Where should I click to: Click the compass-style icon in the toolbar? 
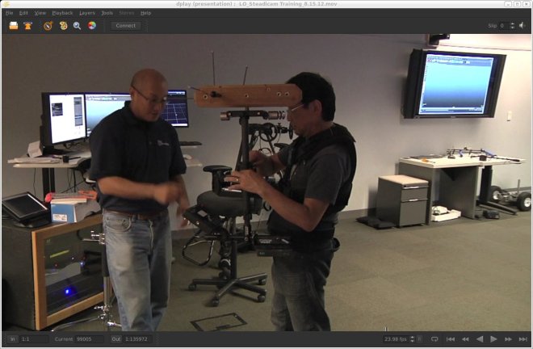48,26
